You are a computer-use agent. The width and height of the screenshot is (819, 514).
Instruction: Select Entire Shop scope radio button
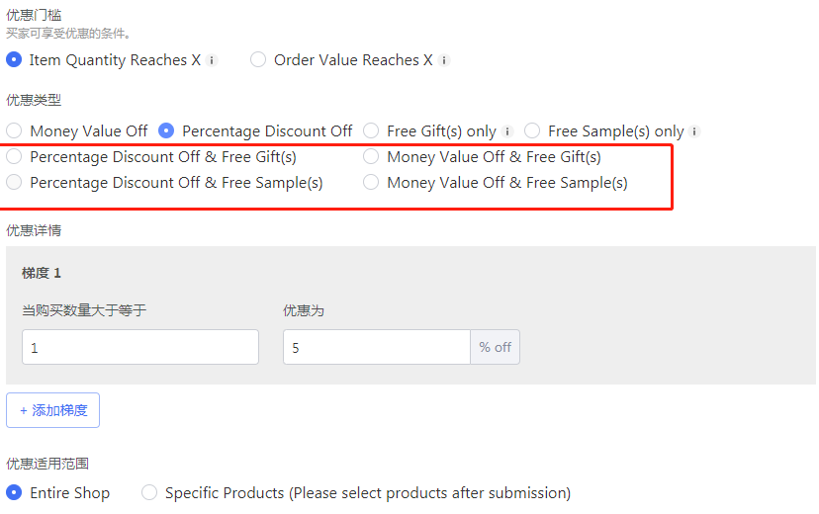point(14,492)
